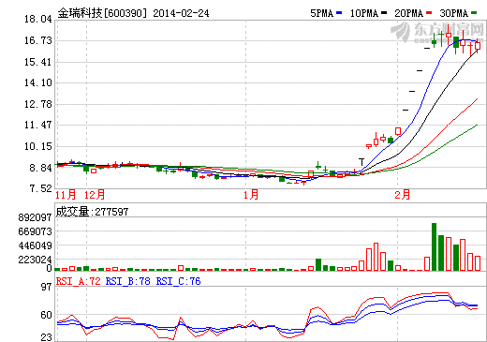Click the 15.41 price axis label
This screenshot has height=342, width=487.
coord(38,62)
